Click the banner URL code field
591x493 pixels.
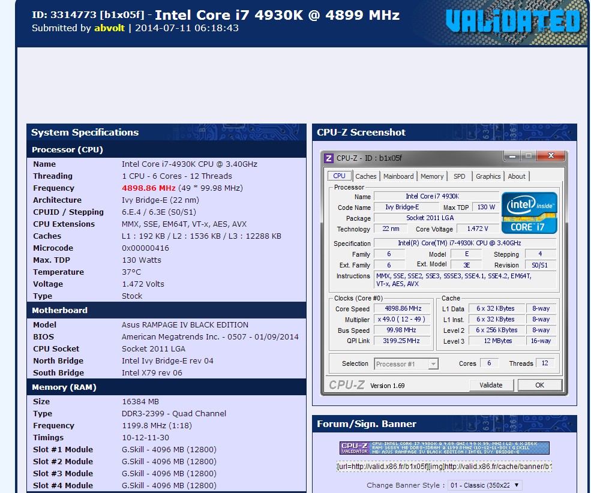pos(445,466)
